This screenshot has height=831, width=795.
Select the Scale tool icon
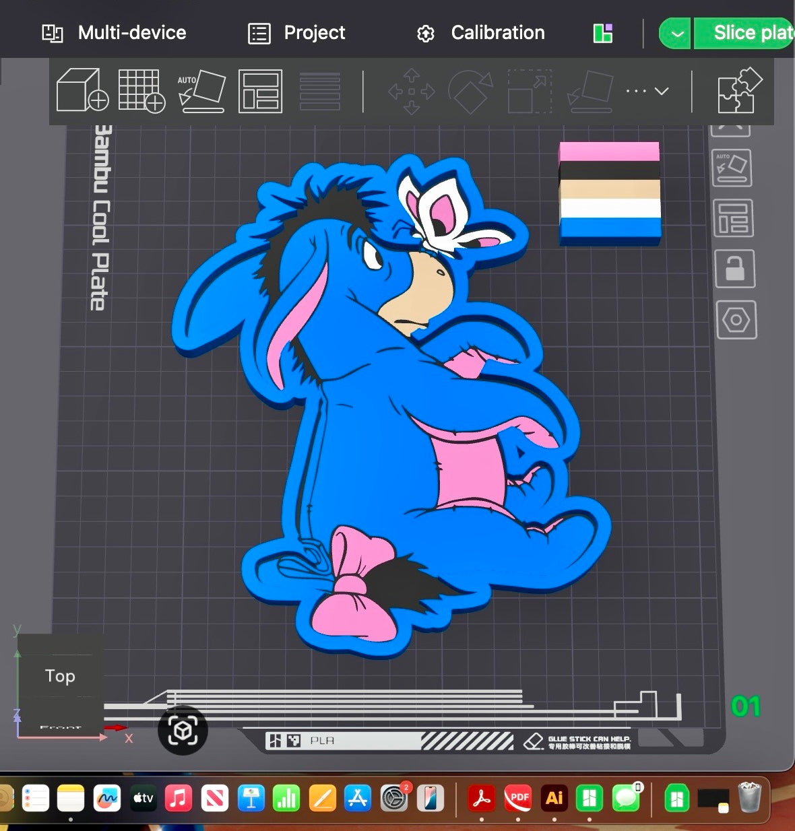coord(530,91)
